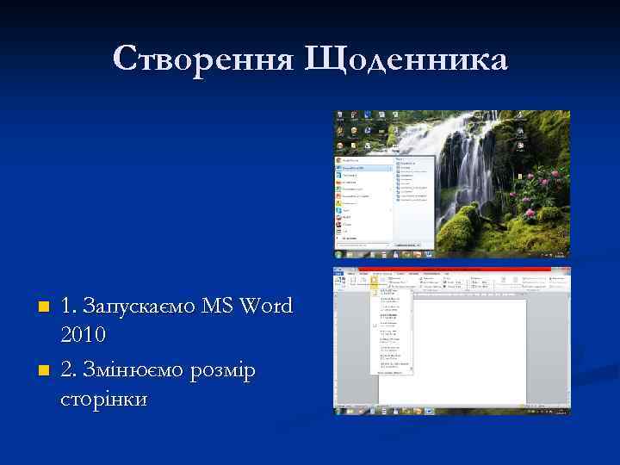Choose the highlighted Microsoft Word entry in the Start menu

(x=363, y=168)
